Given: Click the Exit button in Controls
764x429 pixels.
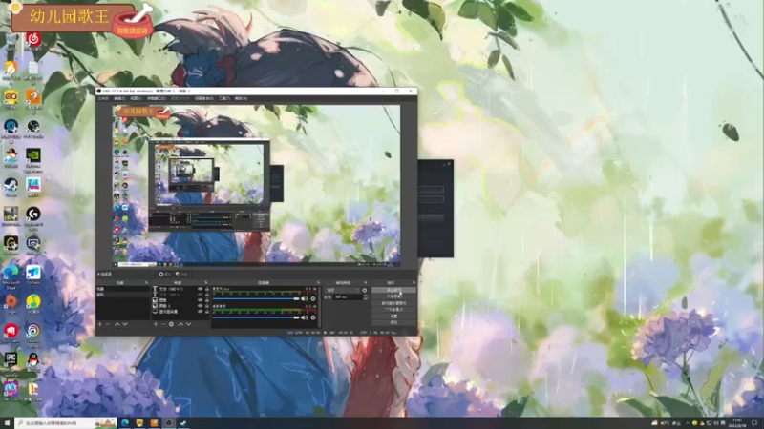Looking at the screenshot, I should point(393,322).
